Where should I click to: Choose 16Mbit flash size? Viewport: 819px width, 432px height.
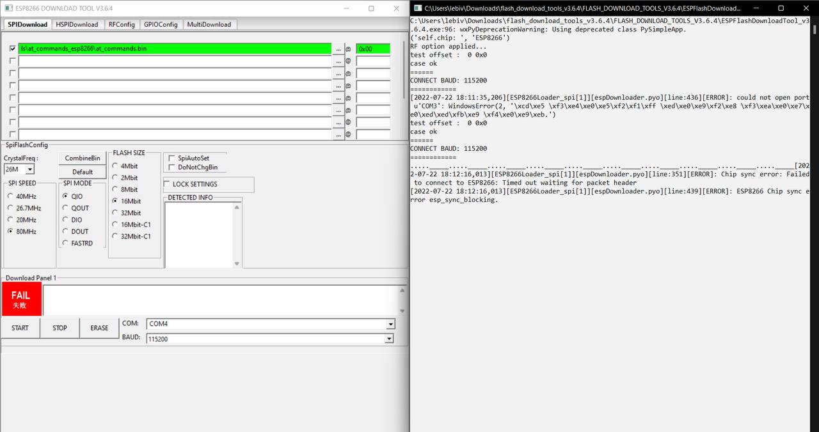(x=126, y=201)
